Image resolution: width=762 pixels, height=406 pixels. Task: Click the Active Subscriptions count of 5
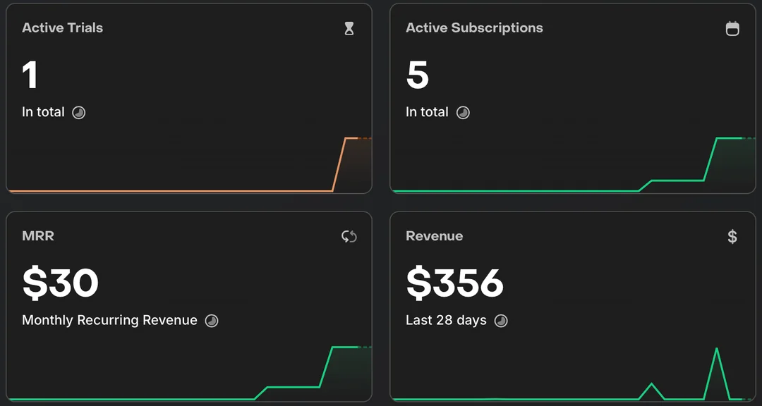click(418, 75)
